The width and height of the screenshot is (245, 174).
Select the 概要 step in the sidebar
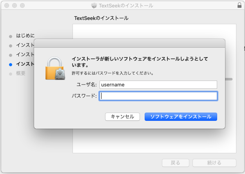21,74
